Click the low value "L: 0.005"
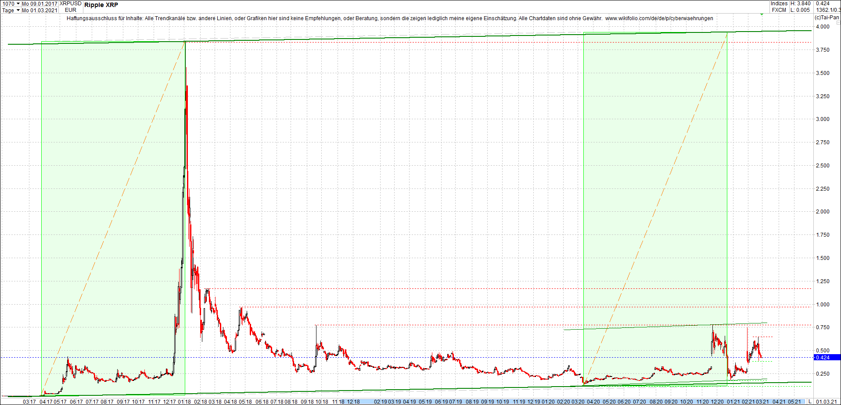This screenshot has width=841, height=405. (799, 10)
